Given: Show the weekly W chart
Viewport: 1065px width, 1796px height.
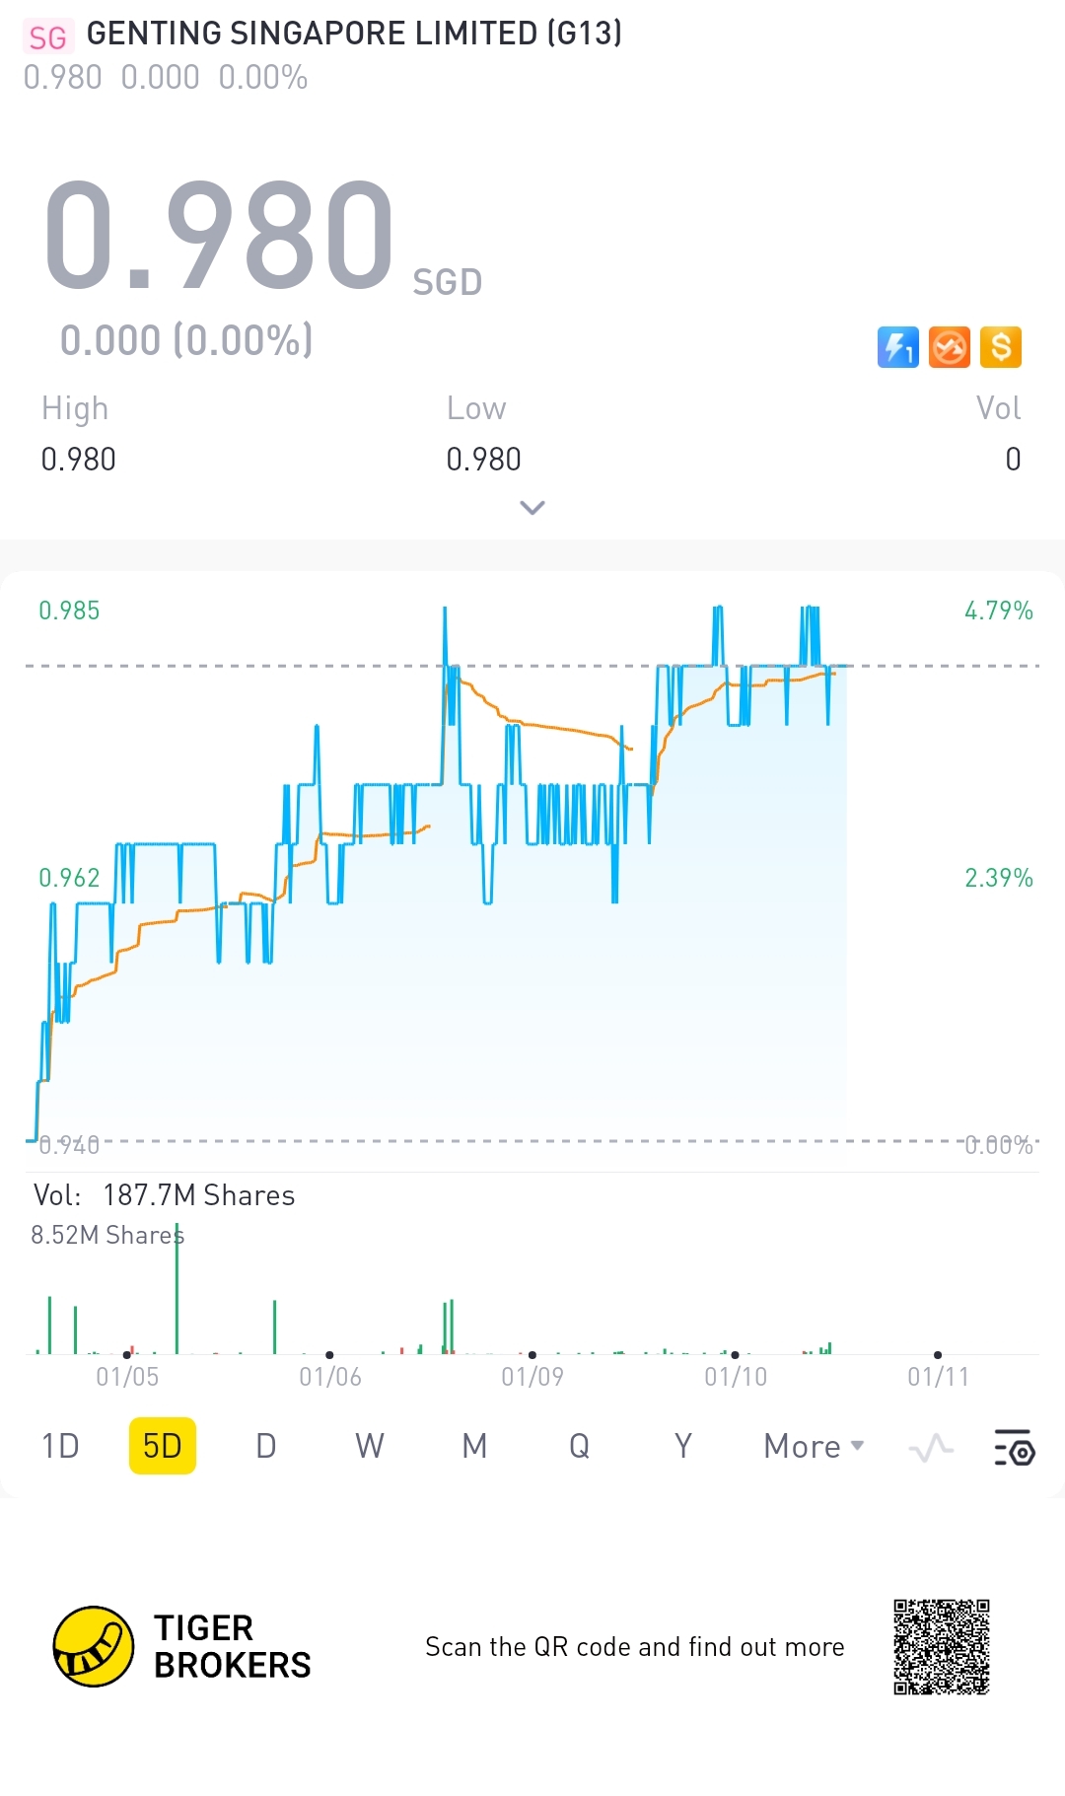Looking at the screenshot, I should pos(370,1447).
